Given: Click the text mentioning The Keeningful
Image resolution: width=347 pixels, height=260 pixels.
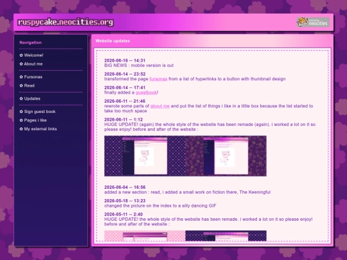Looking at the screenshot, I should point(188,192).
